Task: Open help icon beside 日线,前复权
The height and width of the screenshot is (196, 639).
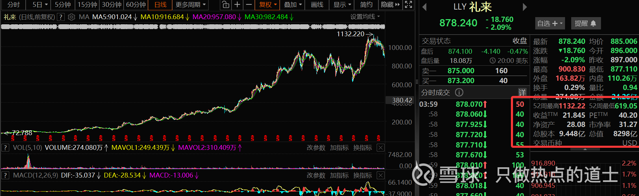Action: (61, 17)
